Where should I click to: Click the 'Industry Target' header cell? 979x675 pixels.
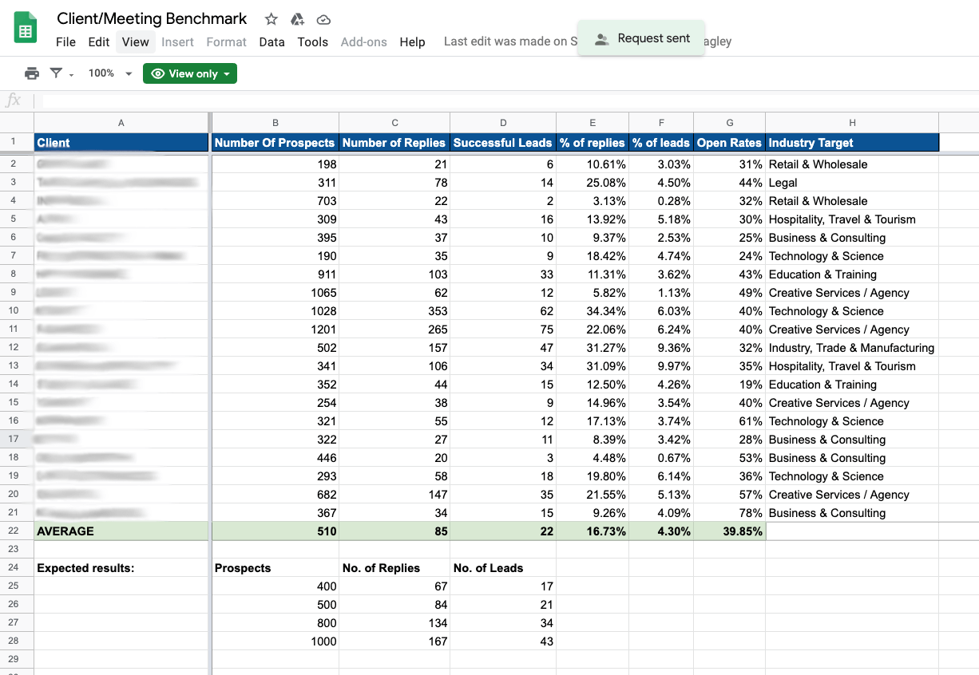[852, 143]
